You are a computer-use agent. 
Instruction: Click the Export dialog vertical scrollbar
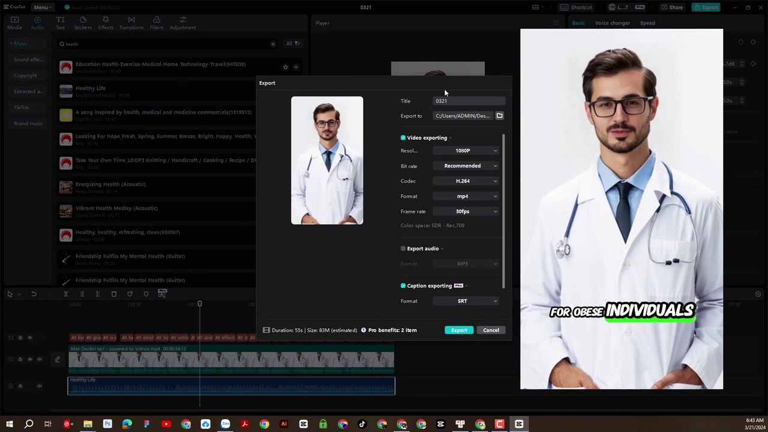504,211
